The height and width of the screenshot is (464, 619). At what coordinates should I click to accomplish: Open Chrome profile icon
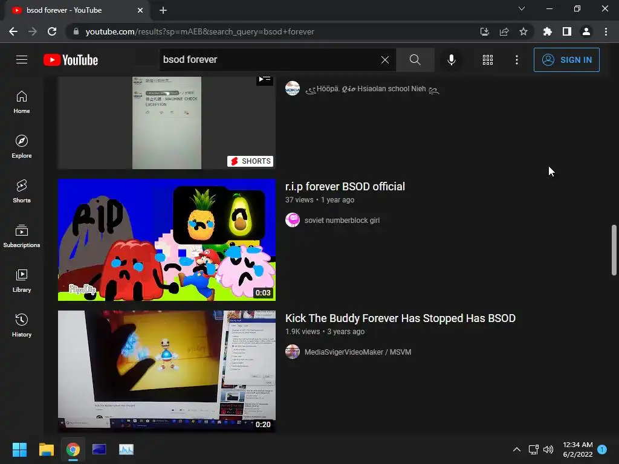coord(586,31)
